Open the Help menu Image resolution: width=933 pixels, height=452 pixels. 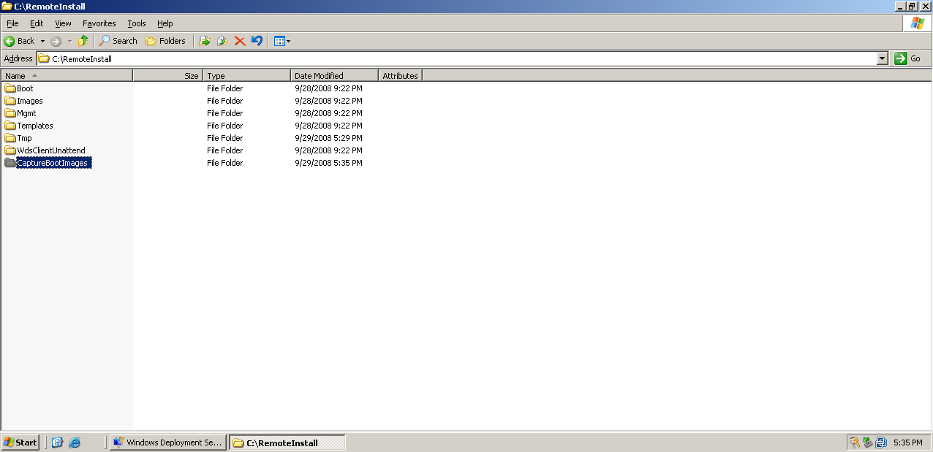[165, 23]
